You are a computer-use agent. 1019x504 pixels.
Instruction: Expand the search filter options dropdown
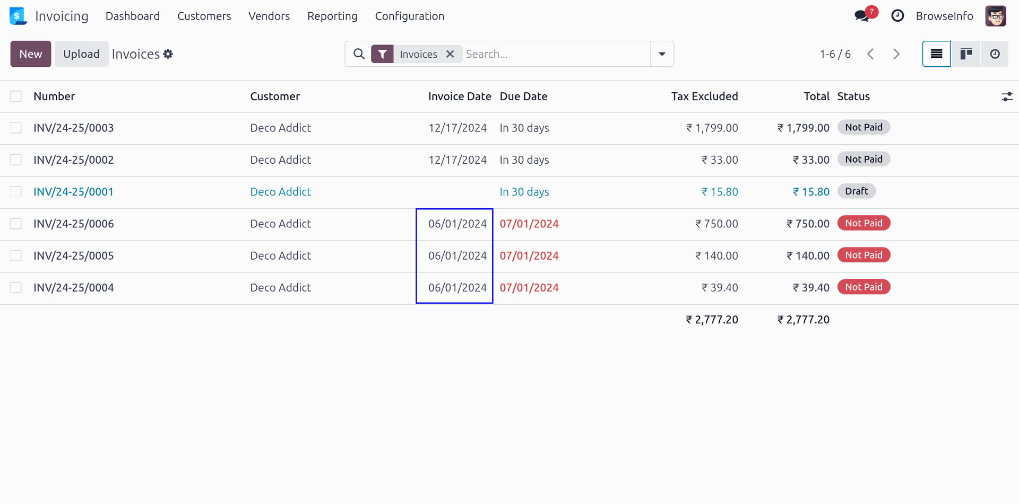click(662, 54)
